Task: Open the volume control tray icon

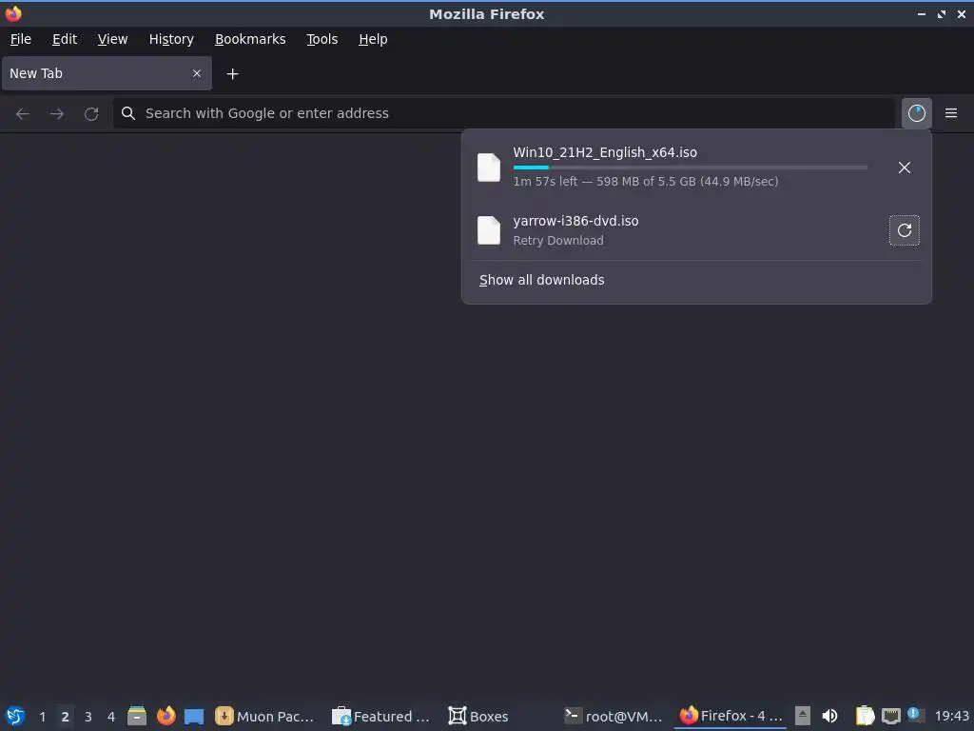Action: [x=829, y=716]
